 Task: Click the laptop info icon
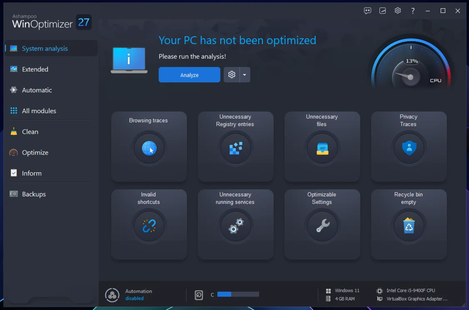pyautogui.click(x=129, y=60)
